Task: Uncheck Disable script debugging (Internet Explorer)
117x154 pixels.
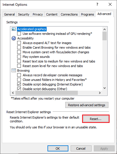Action: pos(19,84)
